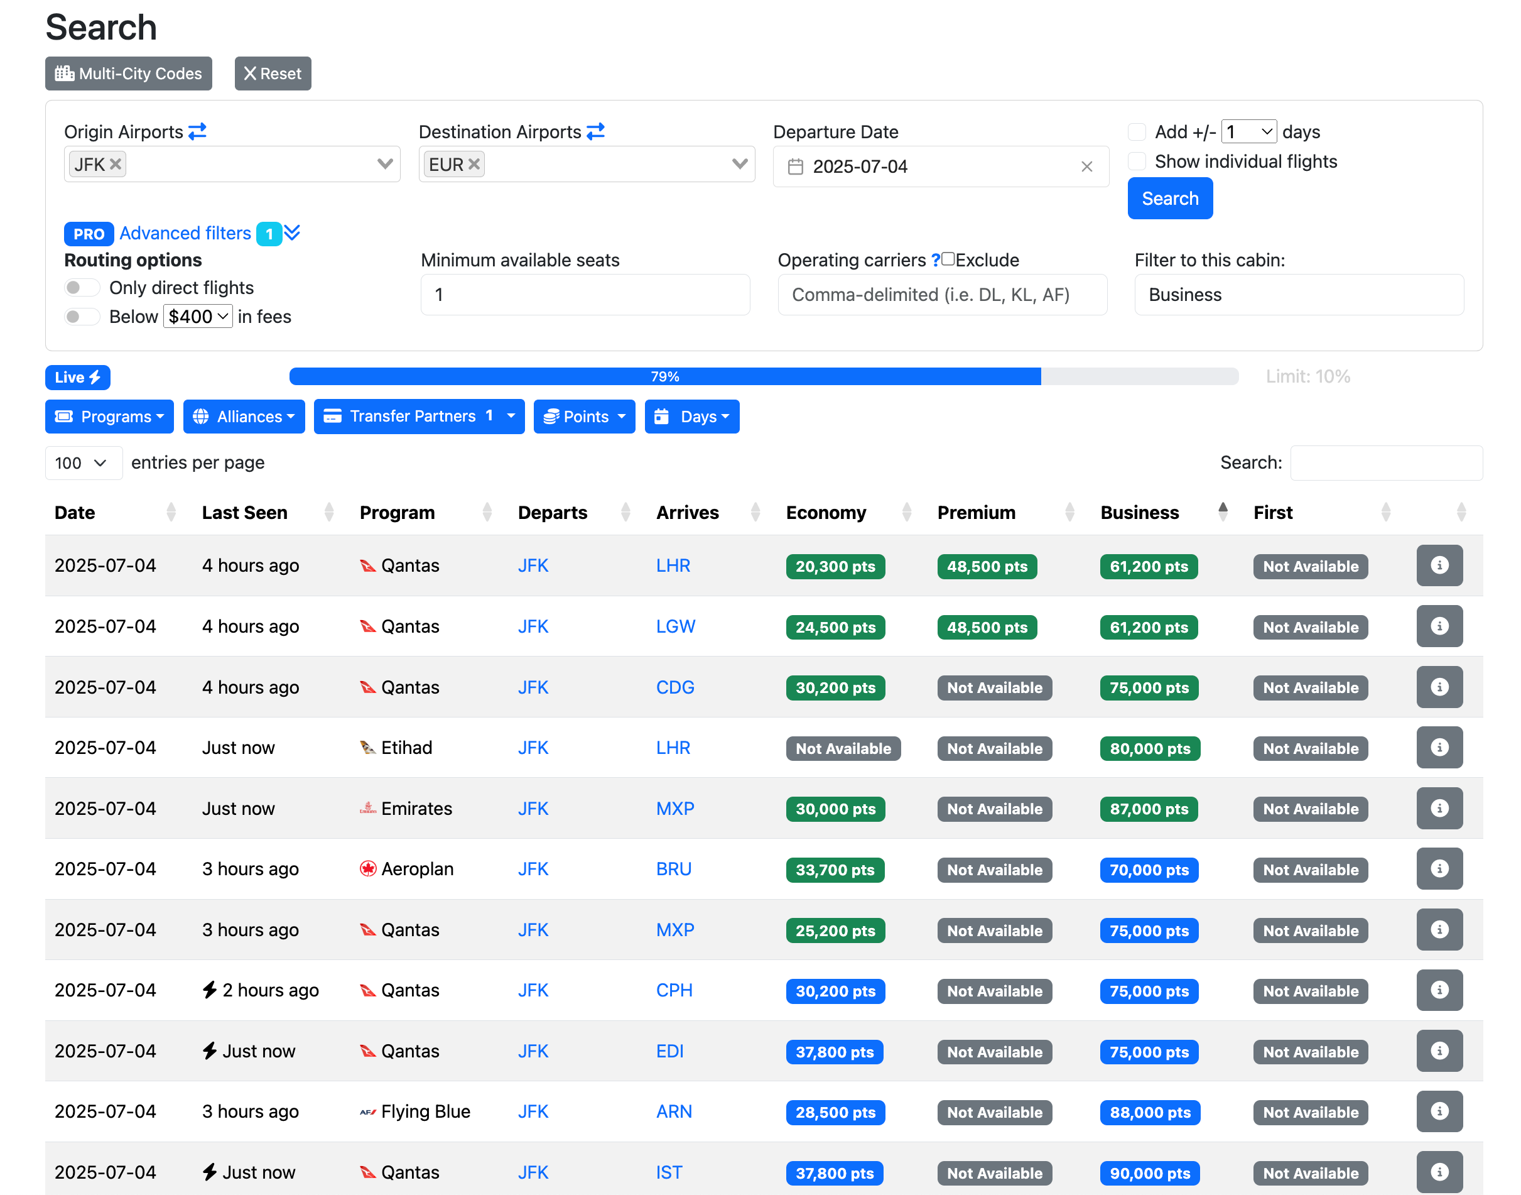Click the 61,200 pts Business badge for LHR
This screenshot has height=1195, width=1521.
1149,567
